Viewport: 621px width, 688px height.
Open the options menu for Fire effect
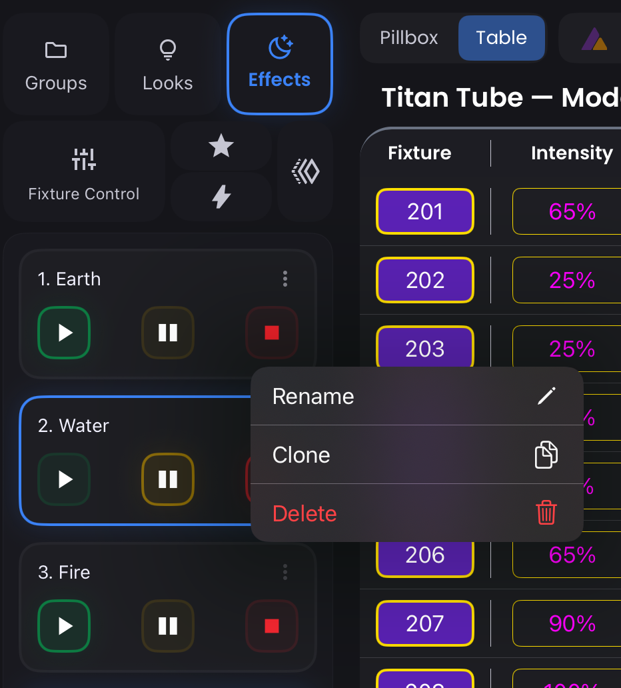(x=285, y=572)
